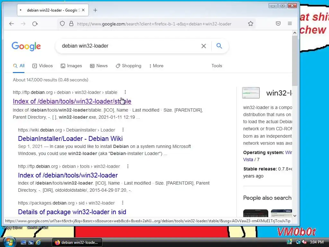Open options dots for ftp.debian.org stable result
This screenshot has width=329, height=247.
tap(125, 92)
